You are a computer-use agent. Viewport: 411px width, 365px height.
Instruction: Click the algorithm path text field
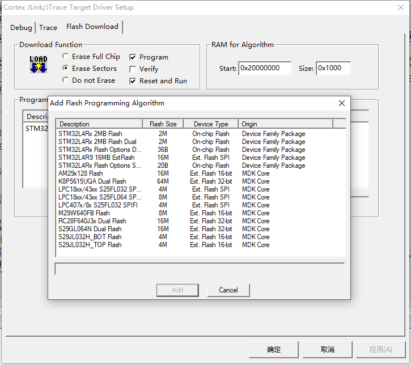pos(200,269)
